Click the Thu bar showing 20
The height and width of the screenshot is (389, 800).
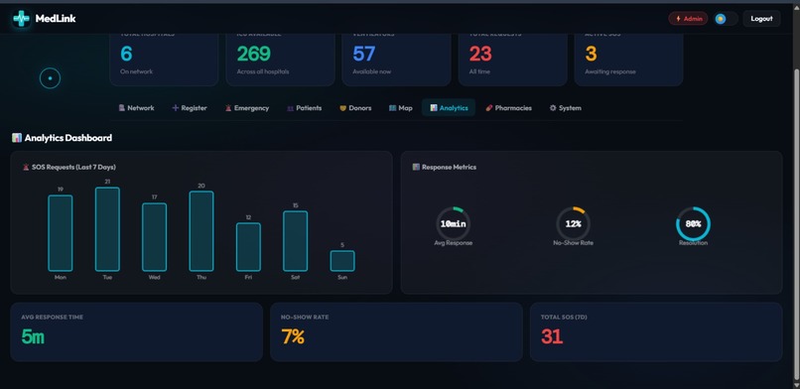201,231
